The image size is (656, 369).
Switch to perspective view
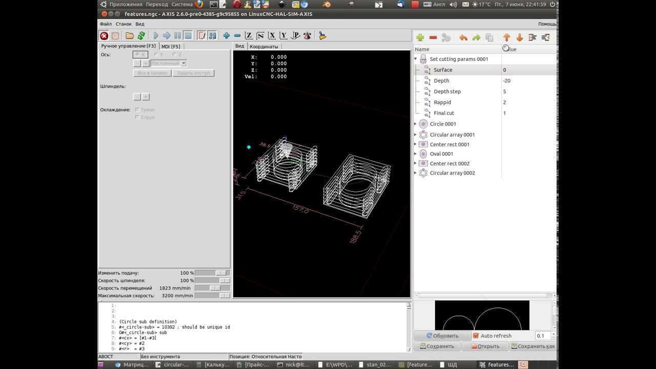[295, 36]
